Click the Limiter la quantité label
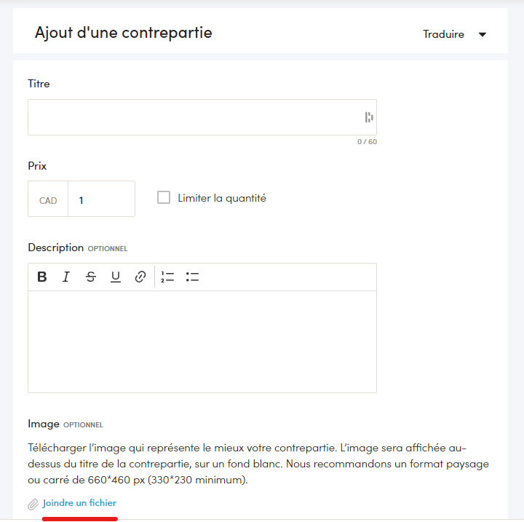Viewport: 524px width, 522px height. click(222, 198)
